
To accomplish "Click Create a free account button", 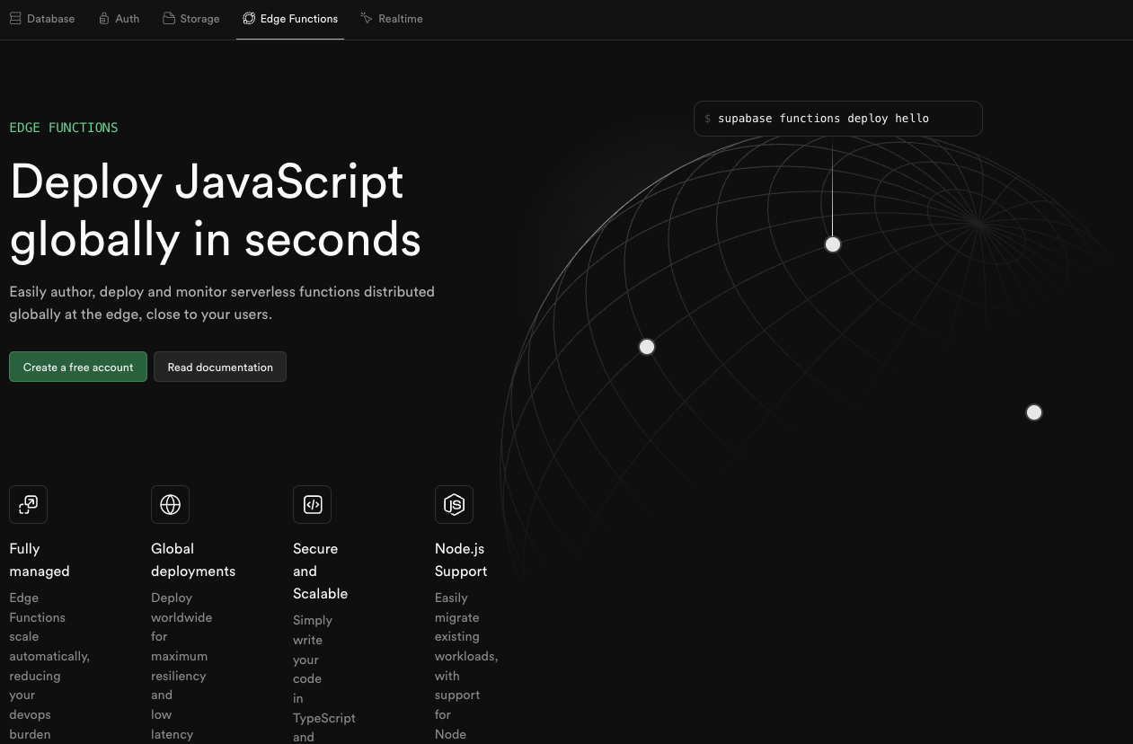I will [78, 367].
